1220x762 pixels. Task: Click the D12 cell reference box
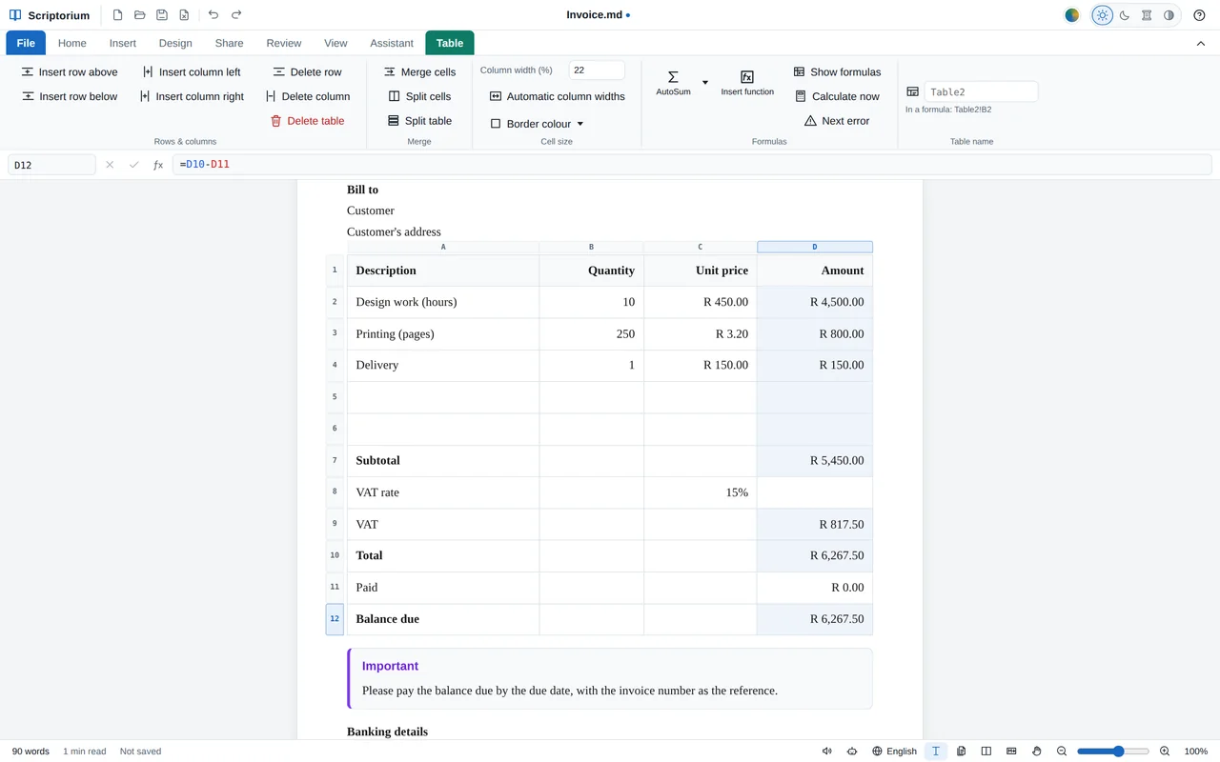[51, 165]
